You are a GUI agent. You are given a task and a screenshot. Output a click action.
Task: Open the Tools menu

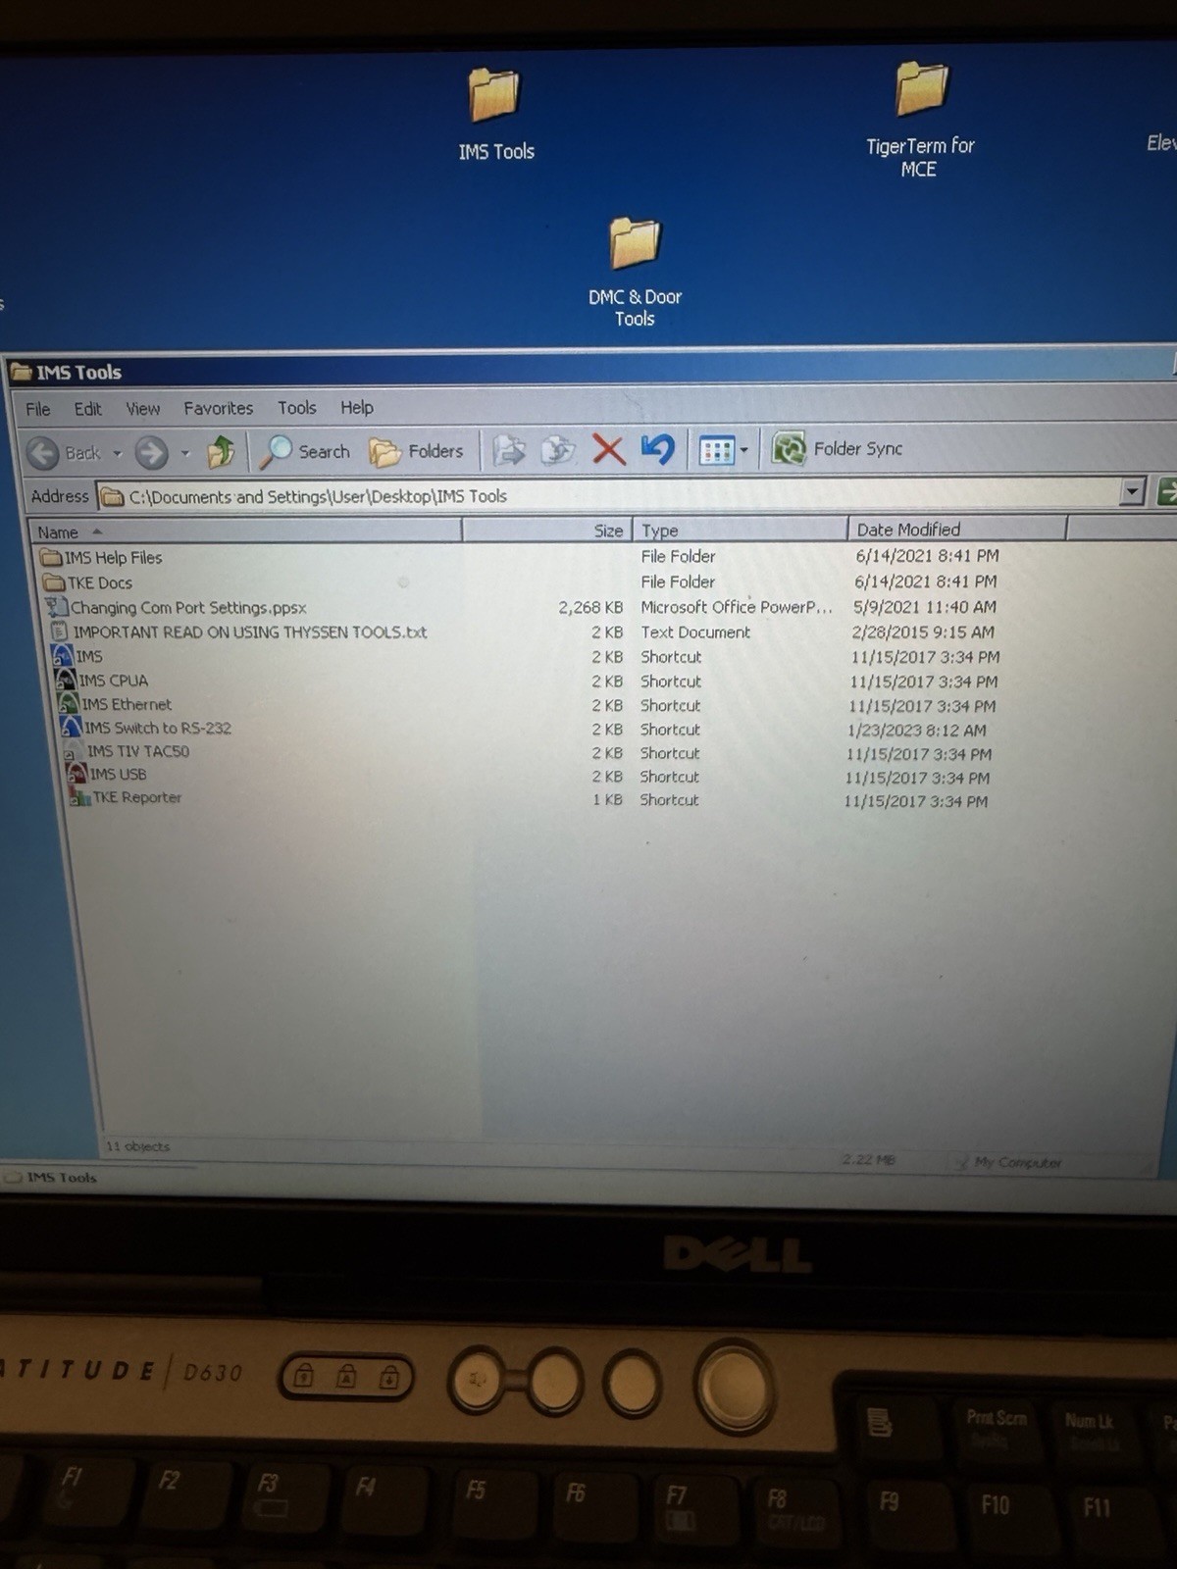click(296, 407)
